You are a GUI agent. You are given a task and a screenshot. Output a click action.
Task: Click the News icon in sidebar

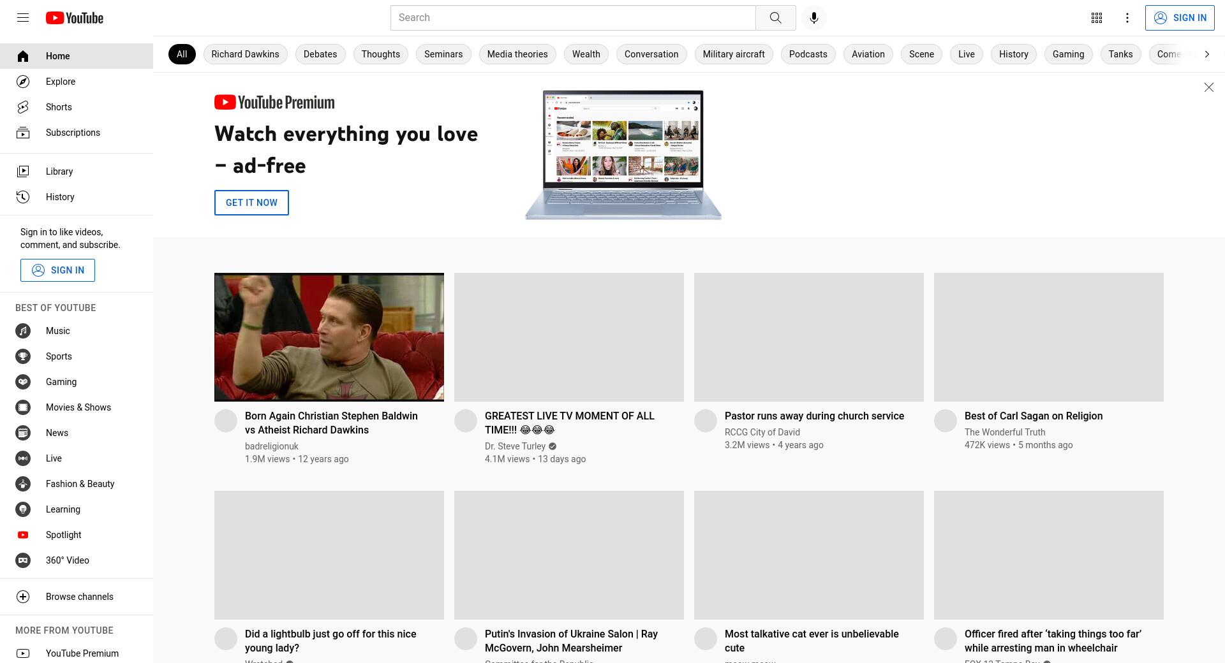23,433
